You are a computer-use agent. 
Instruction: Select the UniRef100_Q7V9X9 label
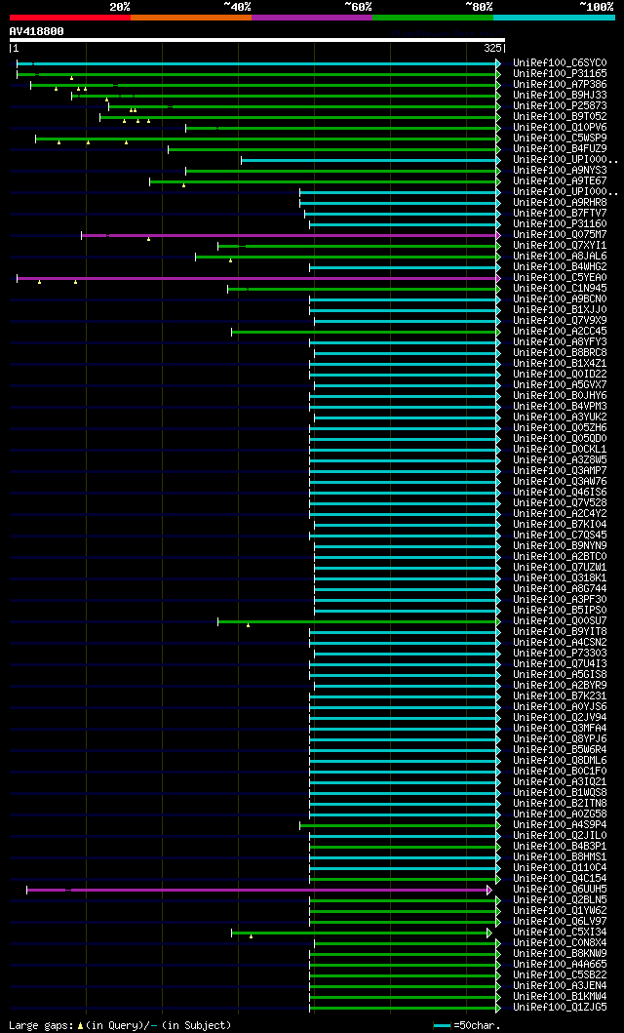tap(561, 320)
